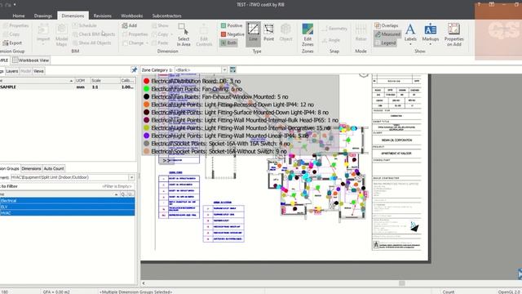
Task: Click Show All Objects
Action: 91,42
